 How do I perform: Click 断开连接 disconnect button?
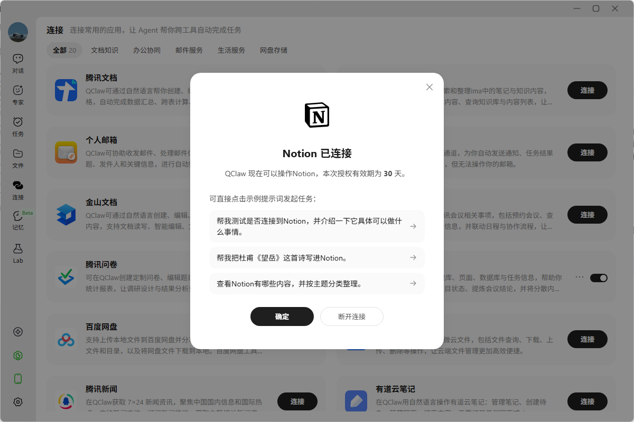coord(352,316)
